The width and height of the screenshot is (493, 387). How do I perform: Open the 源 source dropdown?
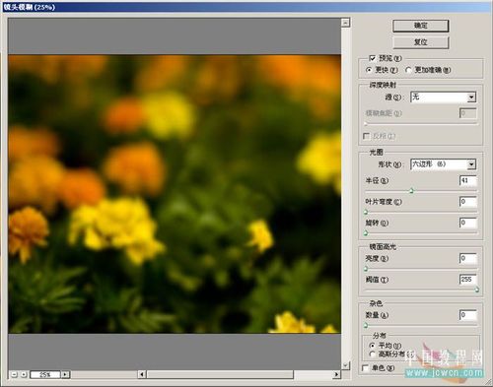[444, 97]
